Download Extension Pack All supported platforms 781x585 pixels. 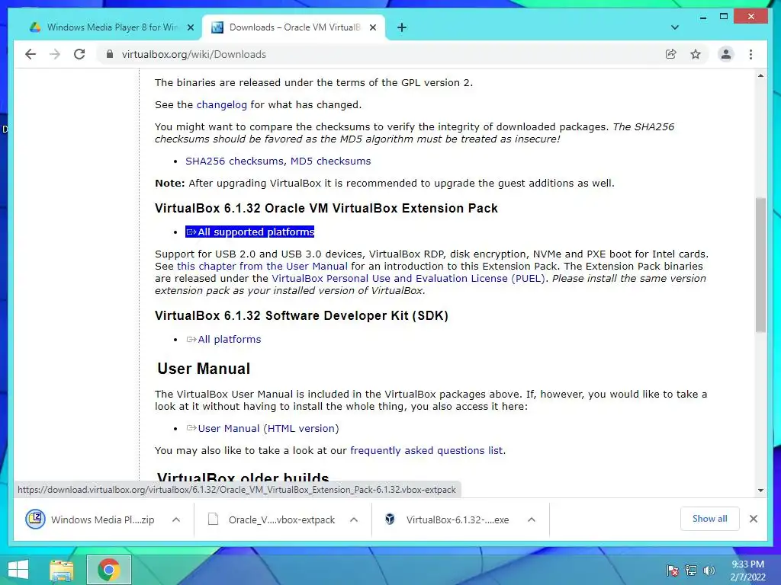(250, 232)
